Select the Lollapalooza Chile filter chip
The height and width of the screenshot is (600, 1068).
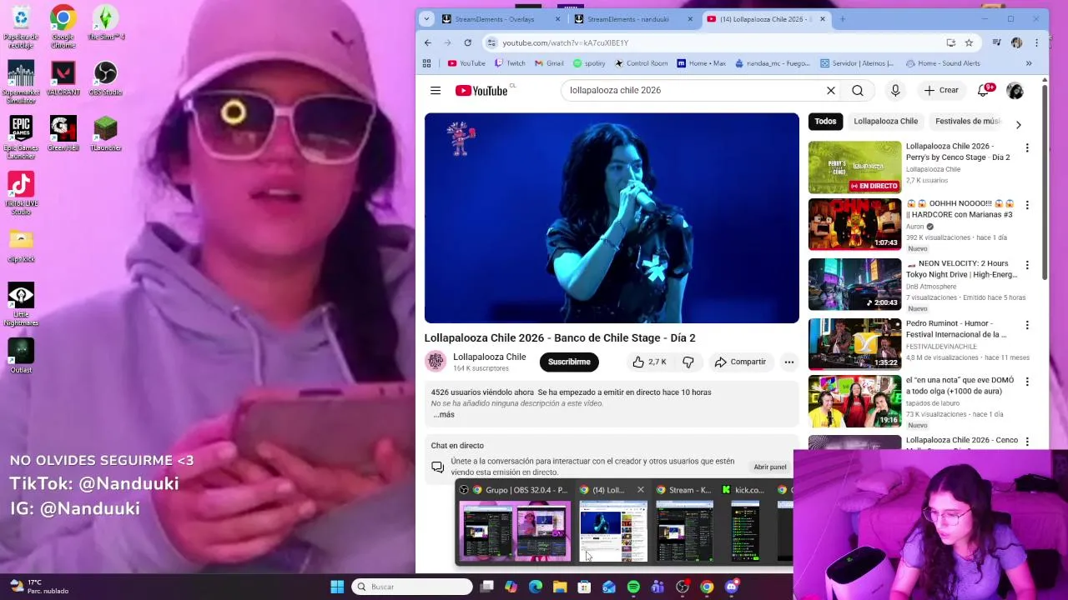coord(885,121)
